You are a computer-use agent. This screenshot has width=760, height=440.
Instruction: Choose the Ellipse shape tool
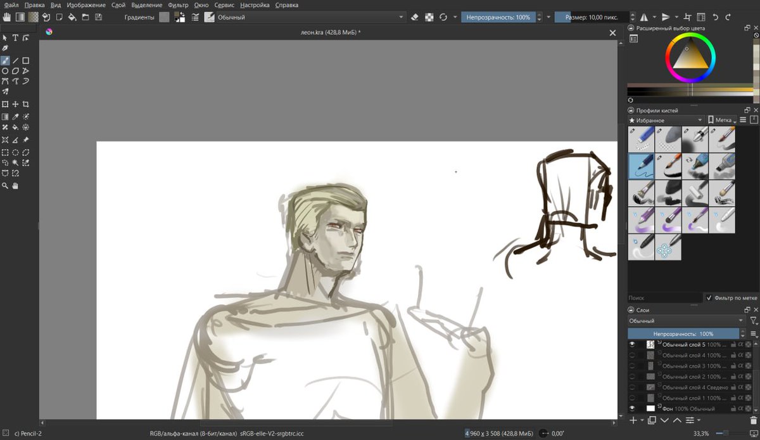[5, 71]
